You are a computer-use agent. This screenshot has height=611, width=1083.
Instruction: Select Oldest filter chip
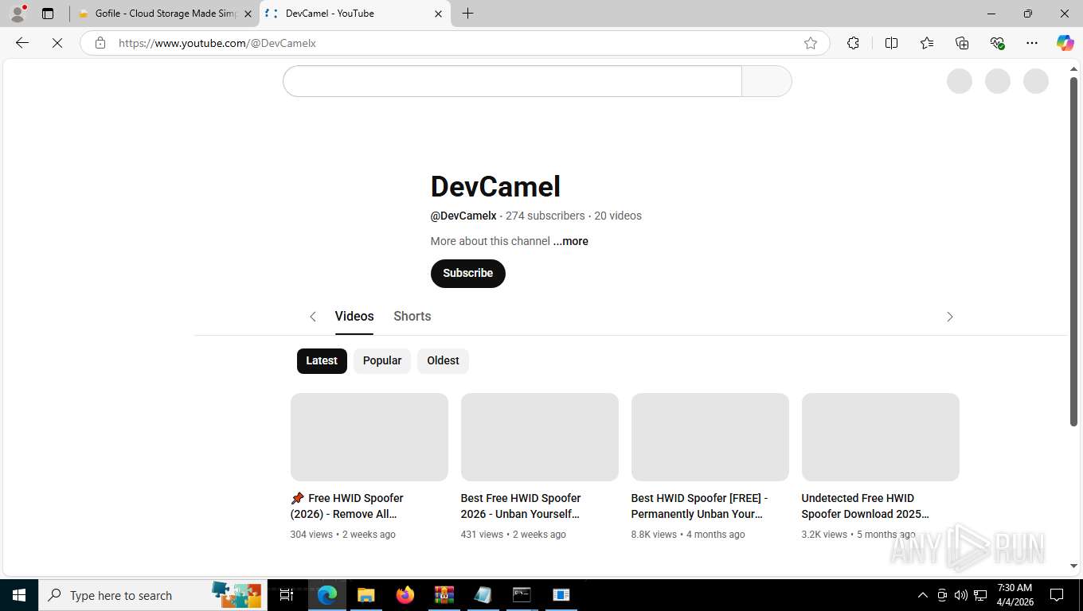click(443, 360)
